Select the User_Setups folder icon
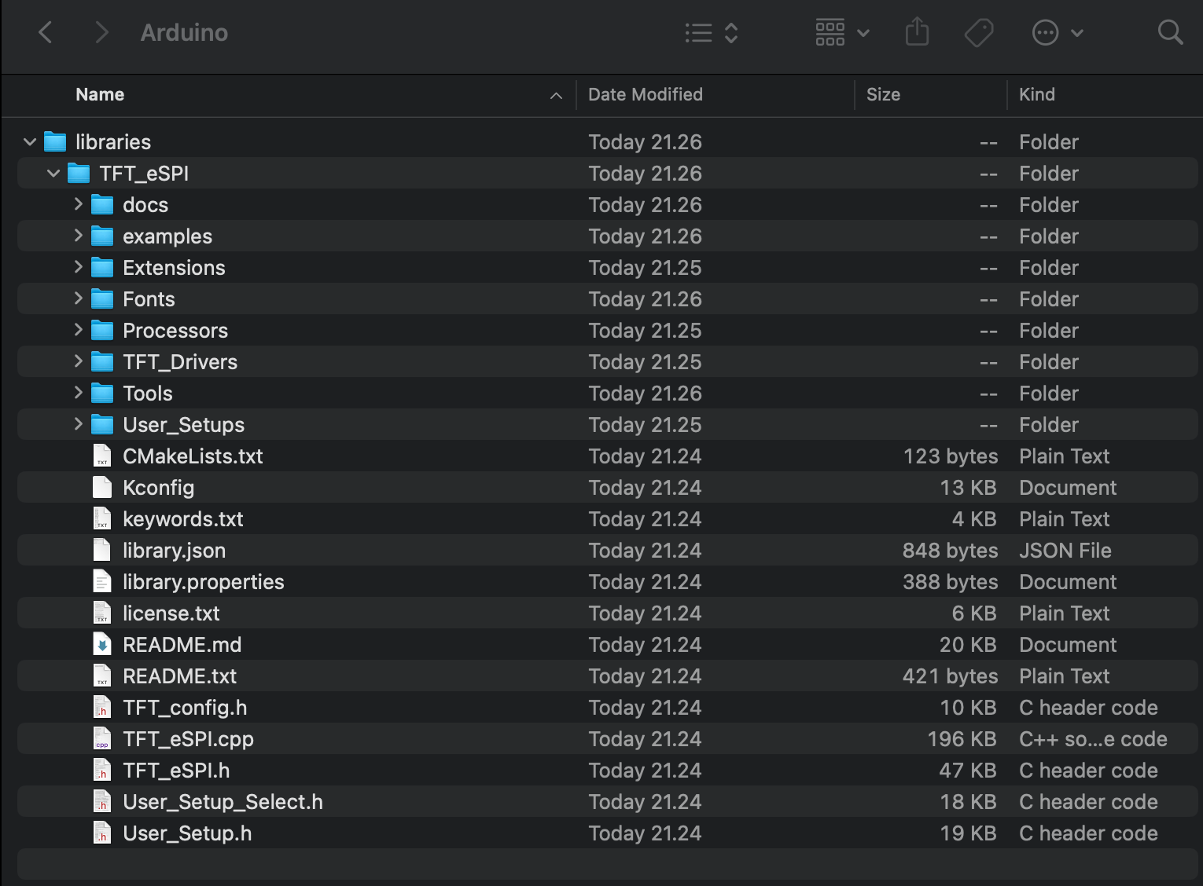 pos(102,425)
